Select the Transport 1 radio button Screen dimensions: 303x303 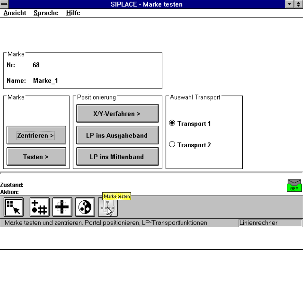click(172, 123)
